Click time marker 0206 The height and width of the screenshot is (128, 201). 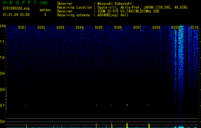click(118, 28)
